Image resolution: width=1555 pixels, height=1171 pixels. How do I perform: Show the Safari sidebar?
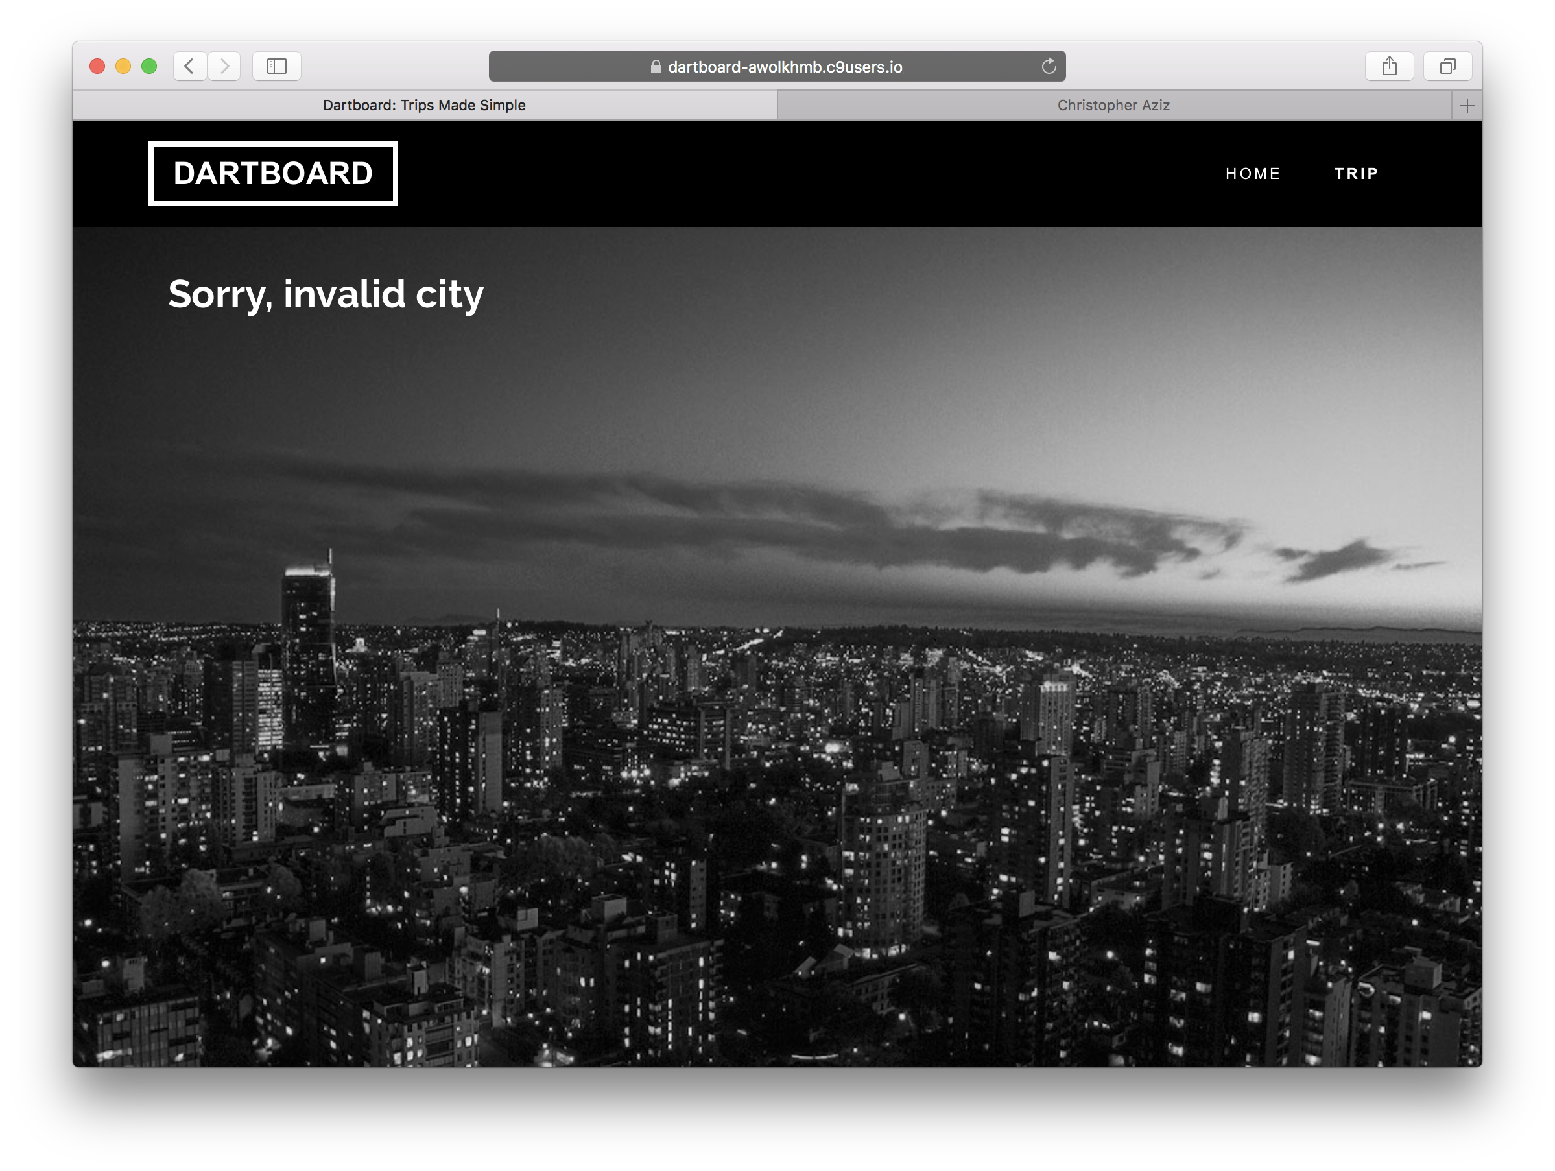[276, 66]
